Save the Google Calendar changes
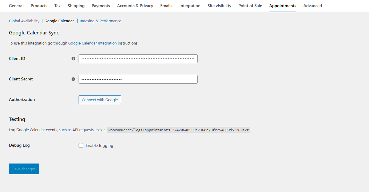This screenshot has height=192, width=369. [24, 169]
